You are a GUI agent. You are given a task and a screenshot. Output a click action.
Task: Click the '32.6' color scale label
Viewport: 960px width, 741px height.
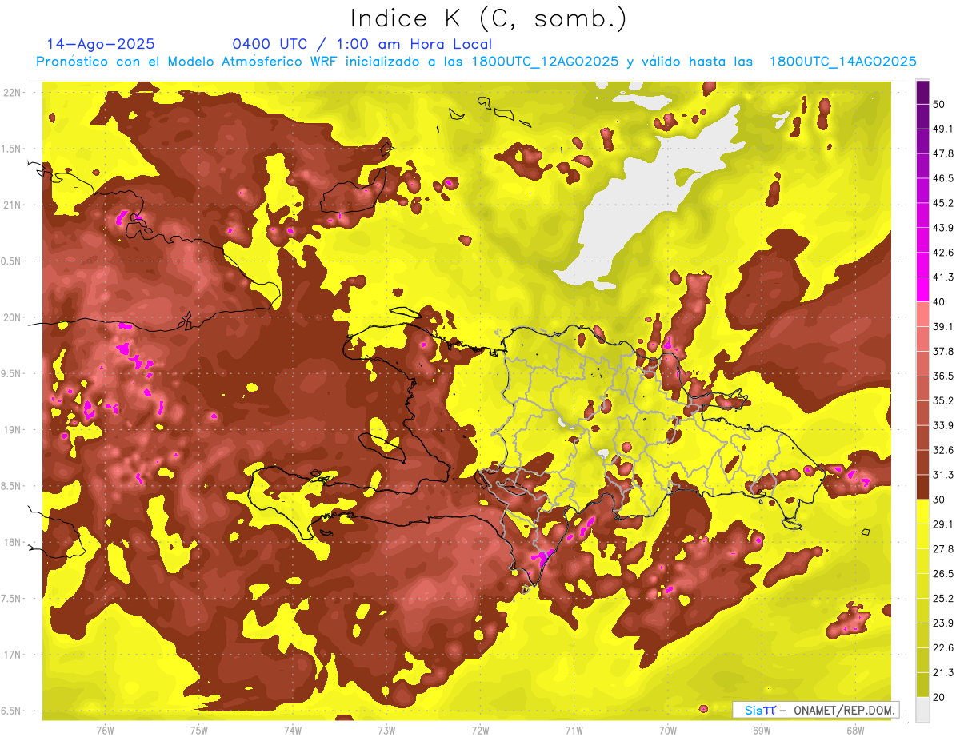click(943, 450)
